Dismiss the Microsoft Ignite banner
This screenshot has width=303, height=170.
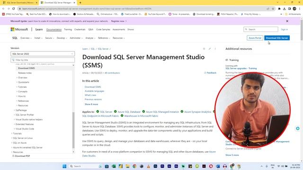287,21
